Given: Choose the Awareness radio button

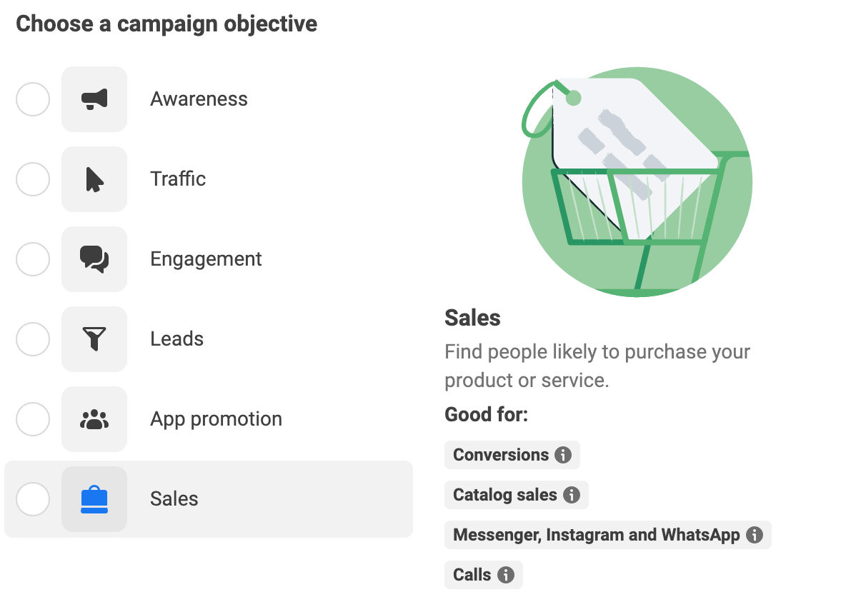Looking at the screenshot, I should tap(32, 99).
